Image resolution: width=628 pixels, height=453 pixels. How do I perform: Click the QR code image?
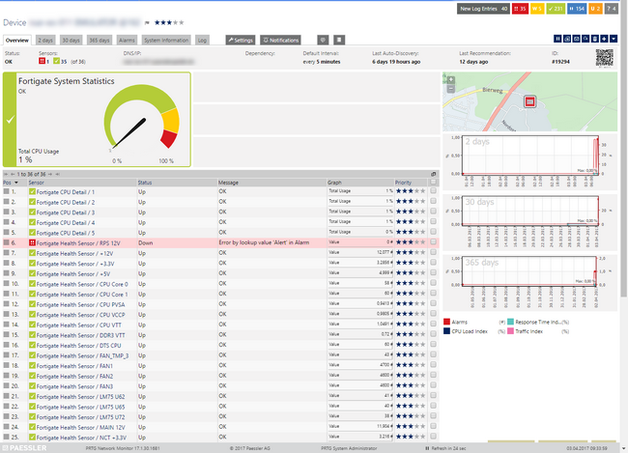click(605, 58)
